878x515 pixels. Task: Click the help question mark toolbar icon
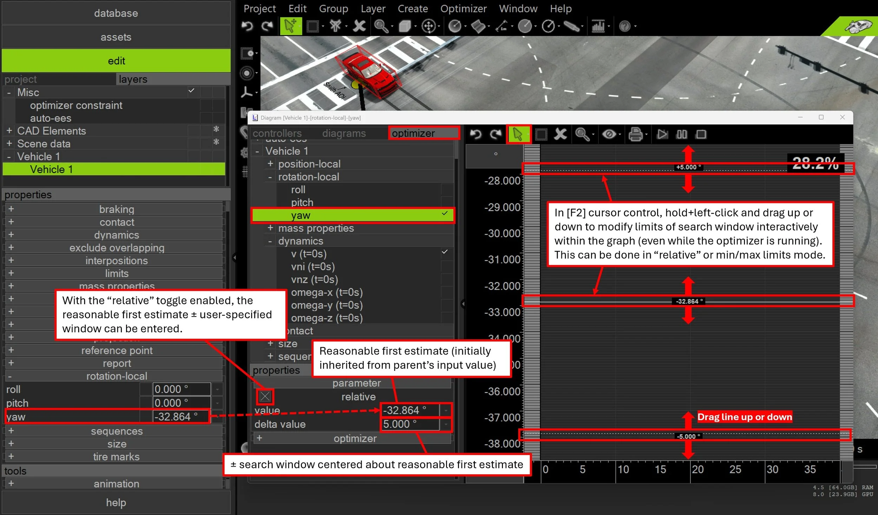(x=624, y=26)
